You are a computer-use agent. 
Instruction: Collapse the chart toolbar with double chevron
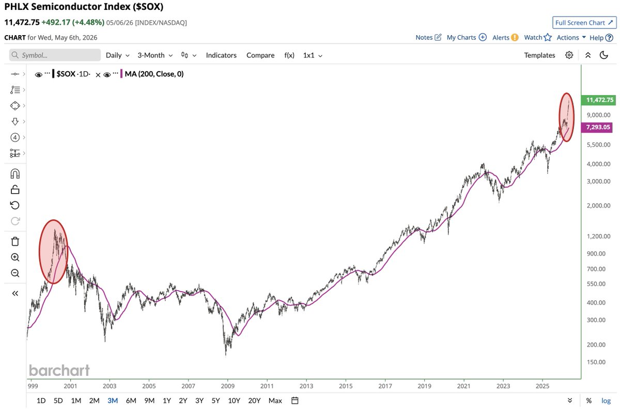(x=588, y=55)
